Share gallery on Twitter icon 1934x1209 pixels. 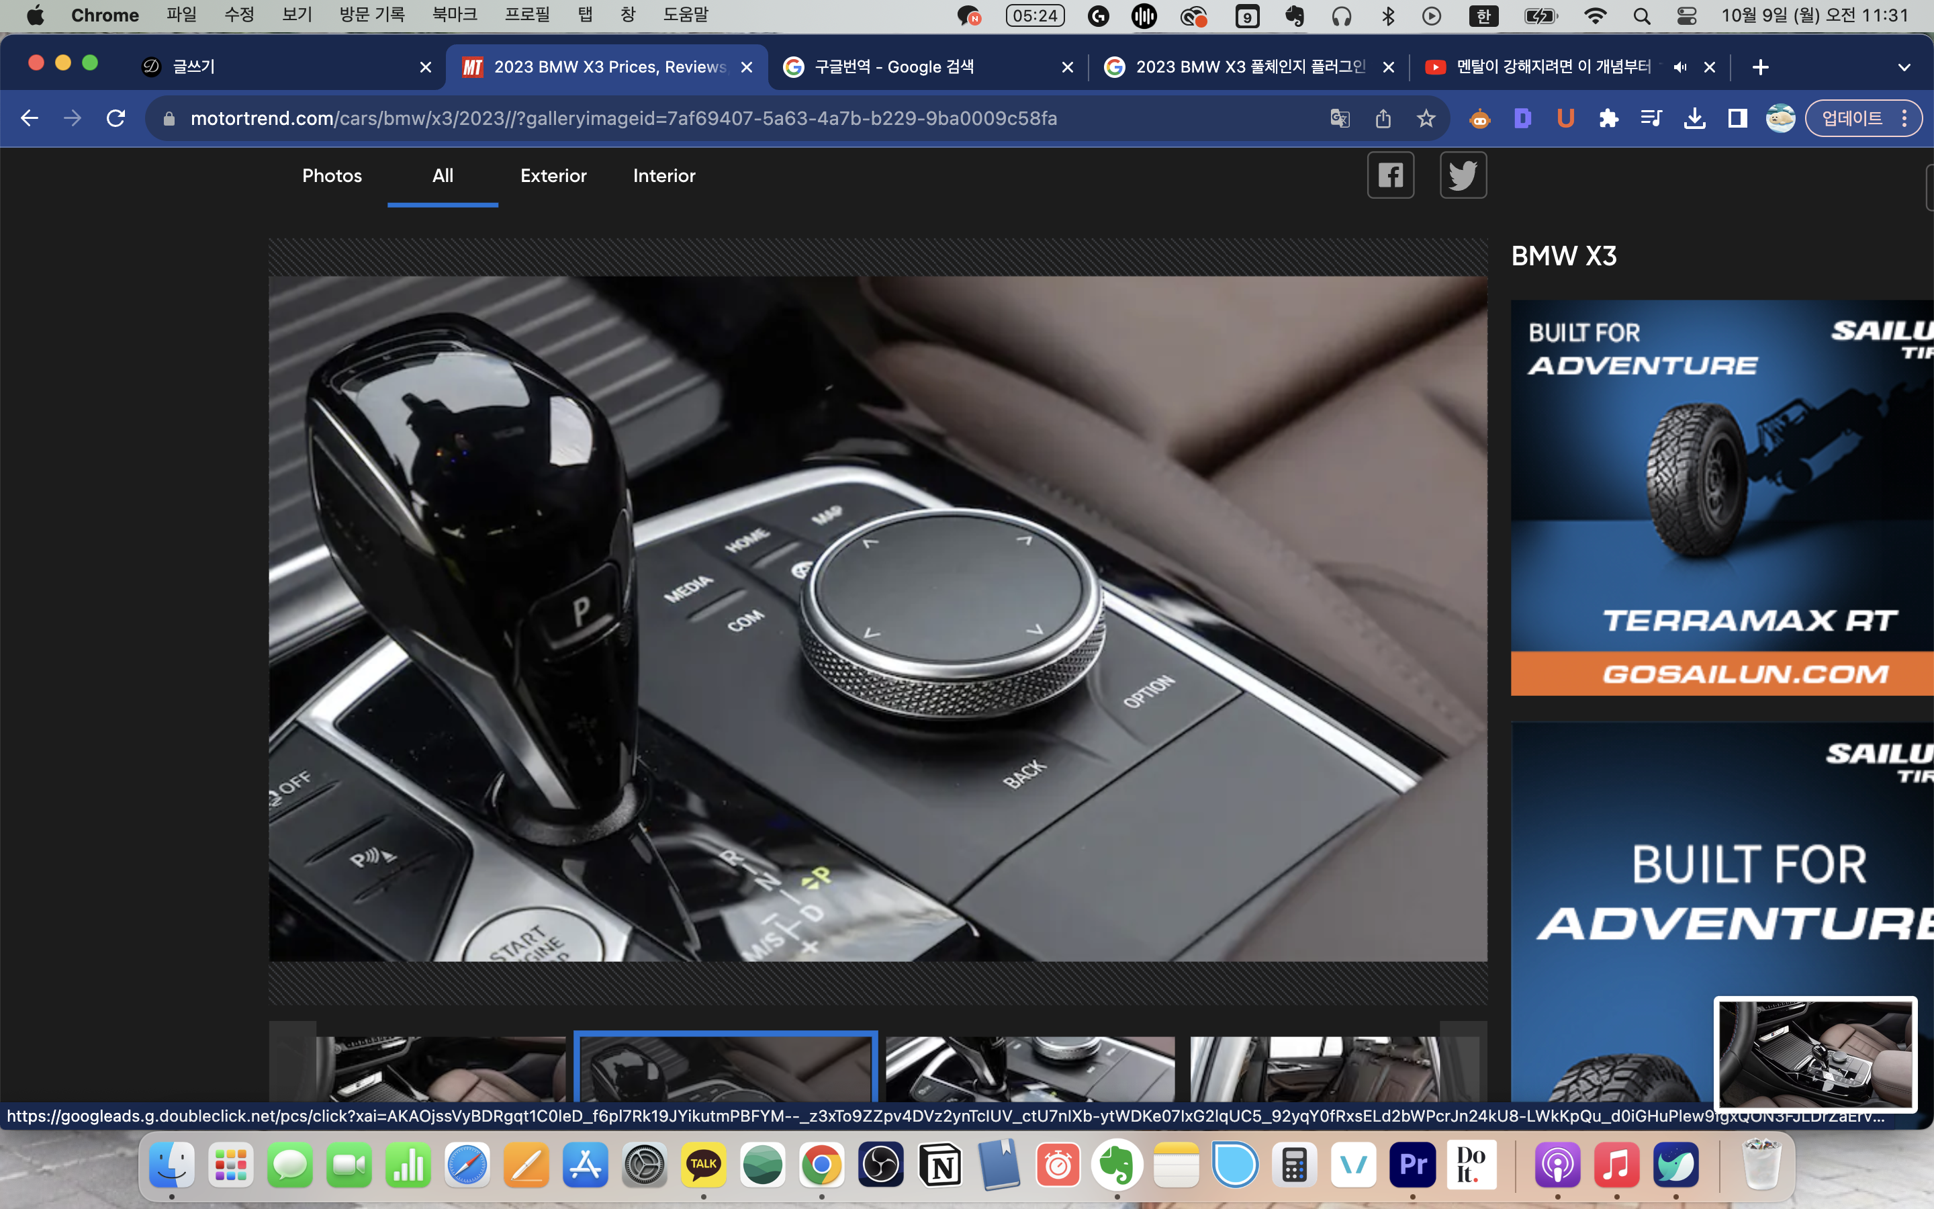coord(1463,175)
